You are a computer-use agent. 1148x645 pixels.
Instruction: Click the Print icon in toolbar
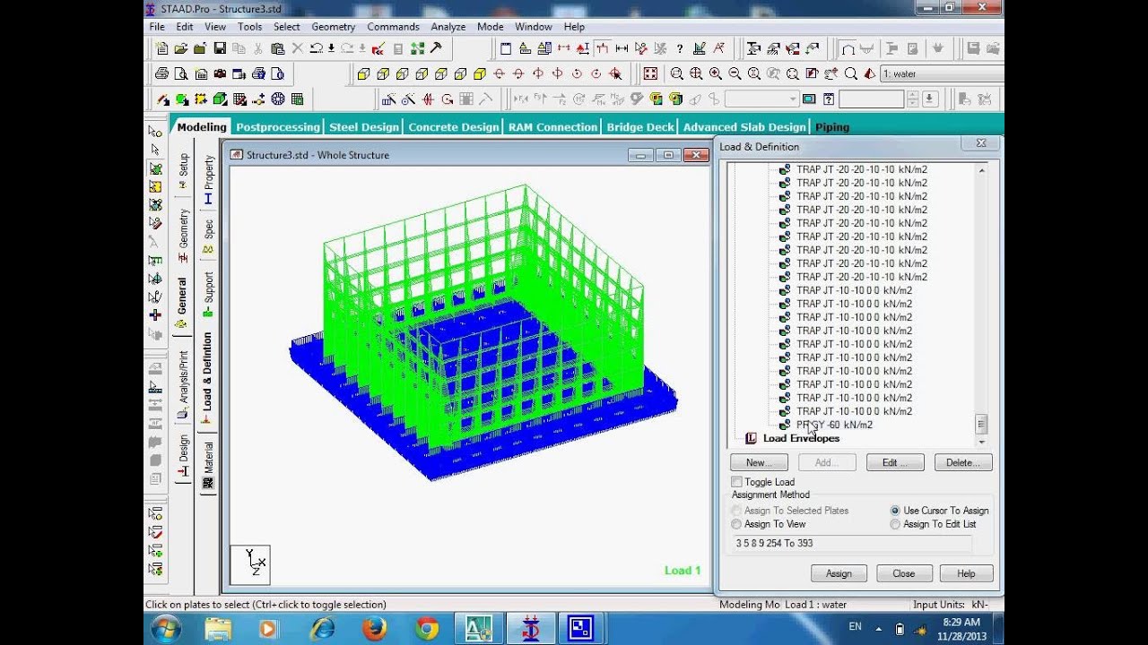(x=161, y=73)
